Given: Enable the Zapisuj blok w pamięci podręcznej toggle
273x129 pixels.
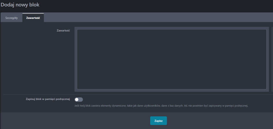Looking at the screenshot, I should pos(79,99).
